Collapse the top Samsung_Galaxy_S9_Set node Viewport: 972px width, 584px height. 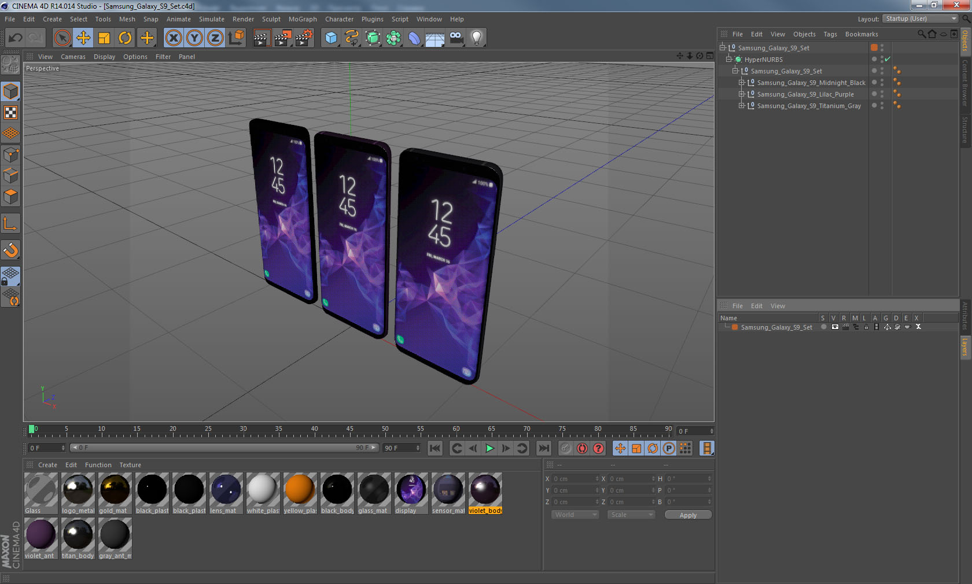point(723,47)
